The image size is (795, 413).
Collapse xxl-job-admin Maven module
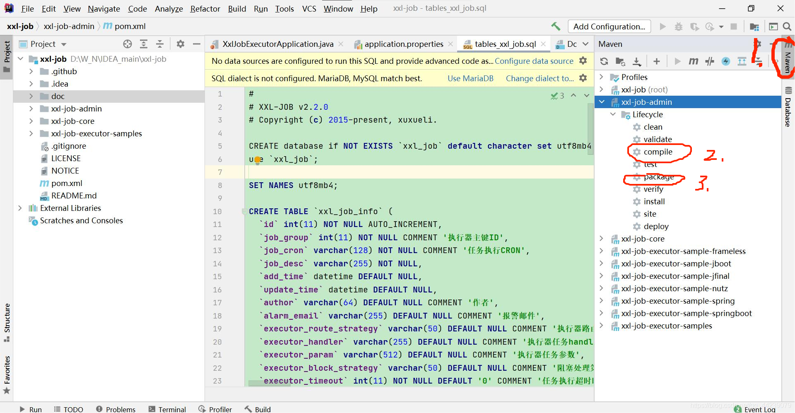[x=602, y=102]
